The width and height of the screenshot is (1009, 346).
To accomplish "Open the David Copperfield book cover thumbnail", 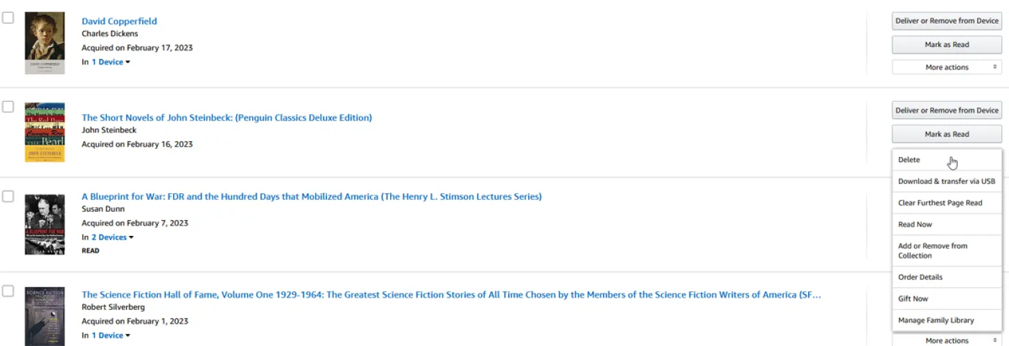I will coord(44,43).
